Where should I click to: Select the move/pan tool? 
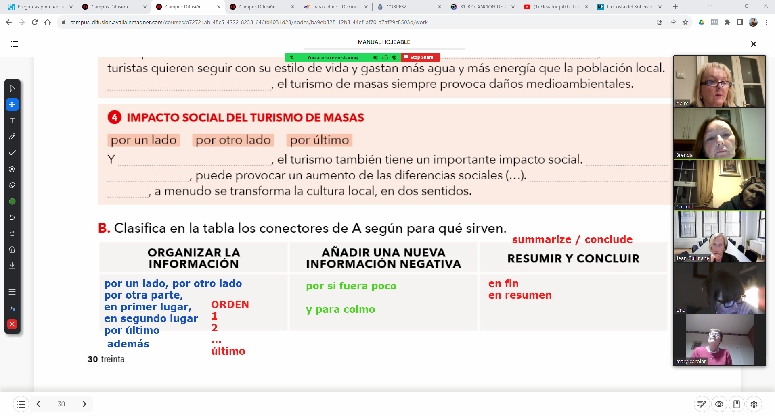tap(12, 104)
